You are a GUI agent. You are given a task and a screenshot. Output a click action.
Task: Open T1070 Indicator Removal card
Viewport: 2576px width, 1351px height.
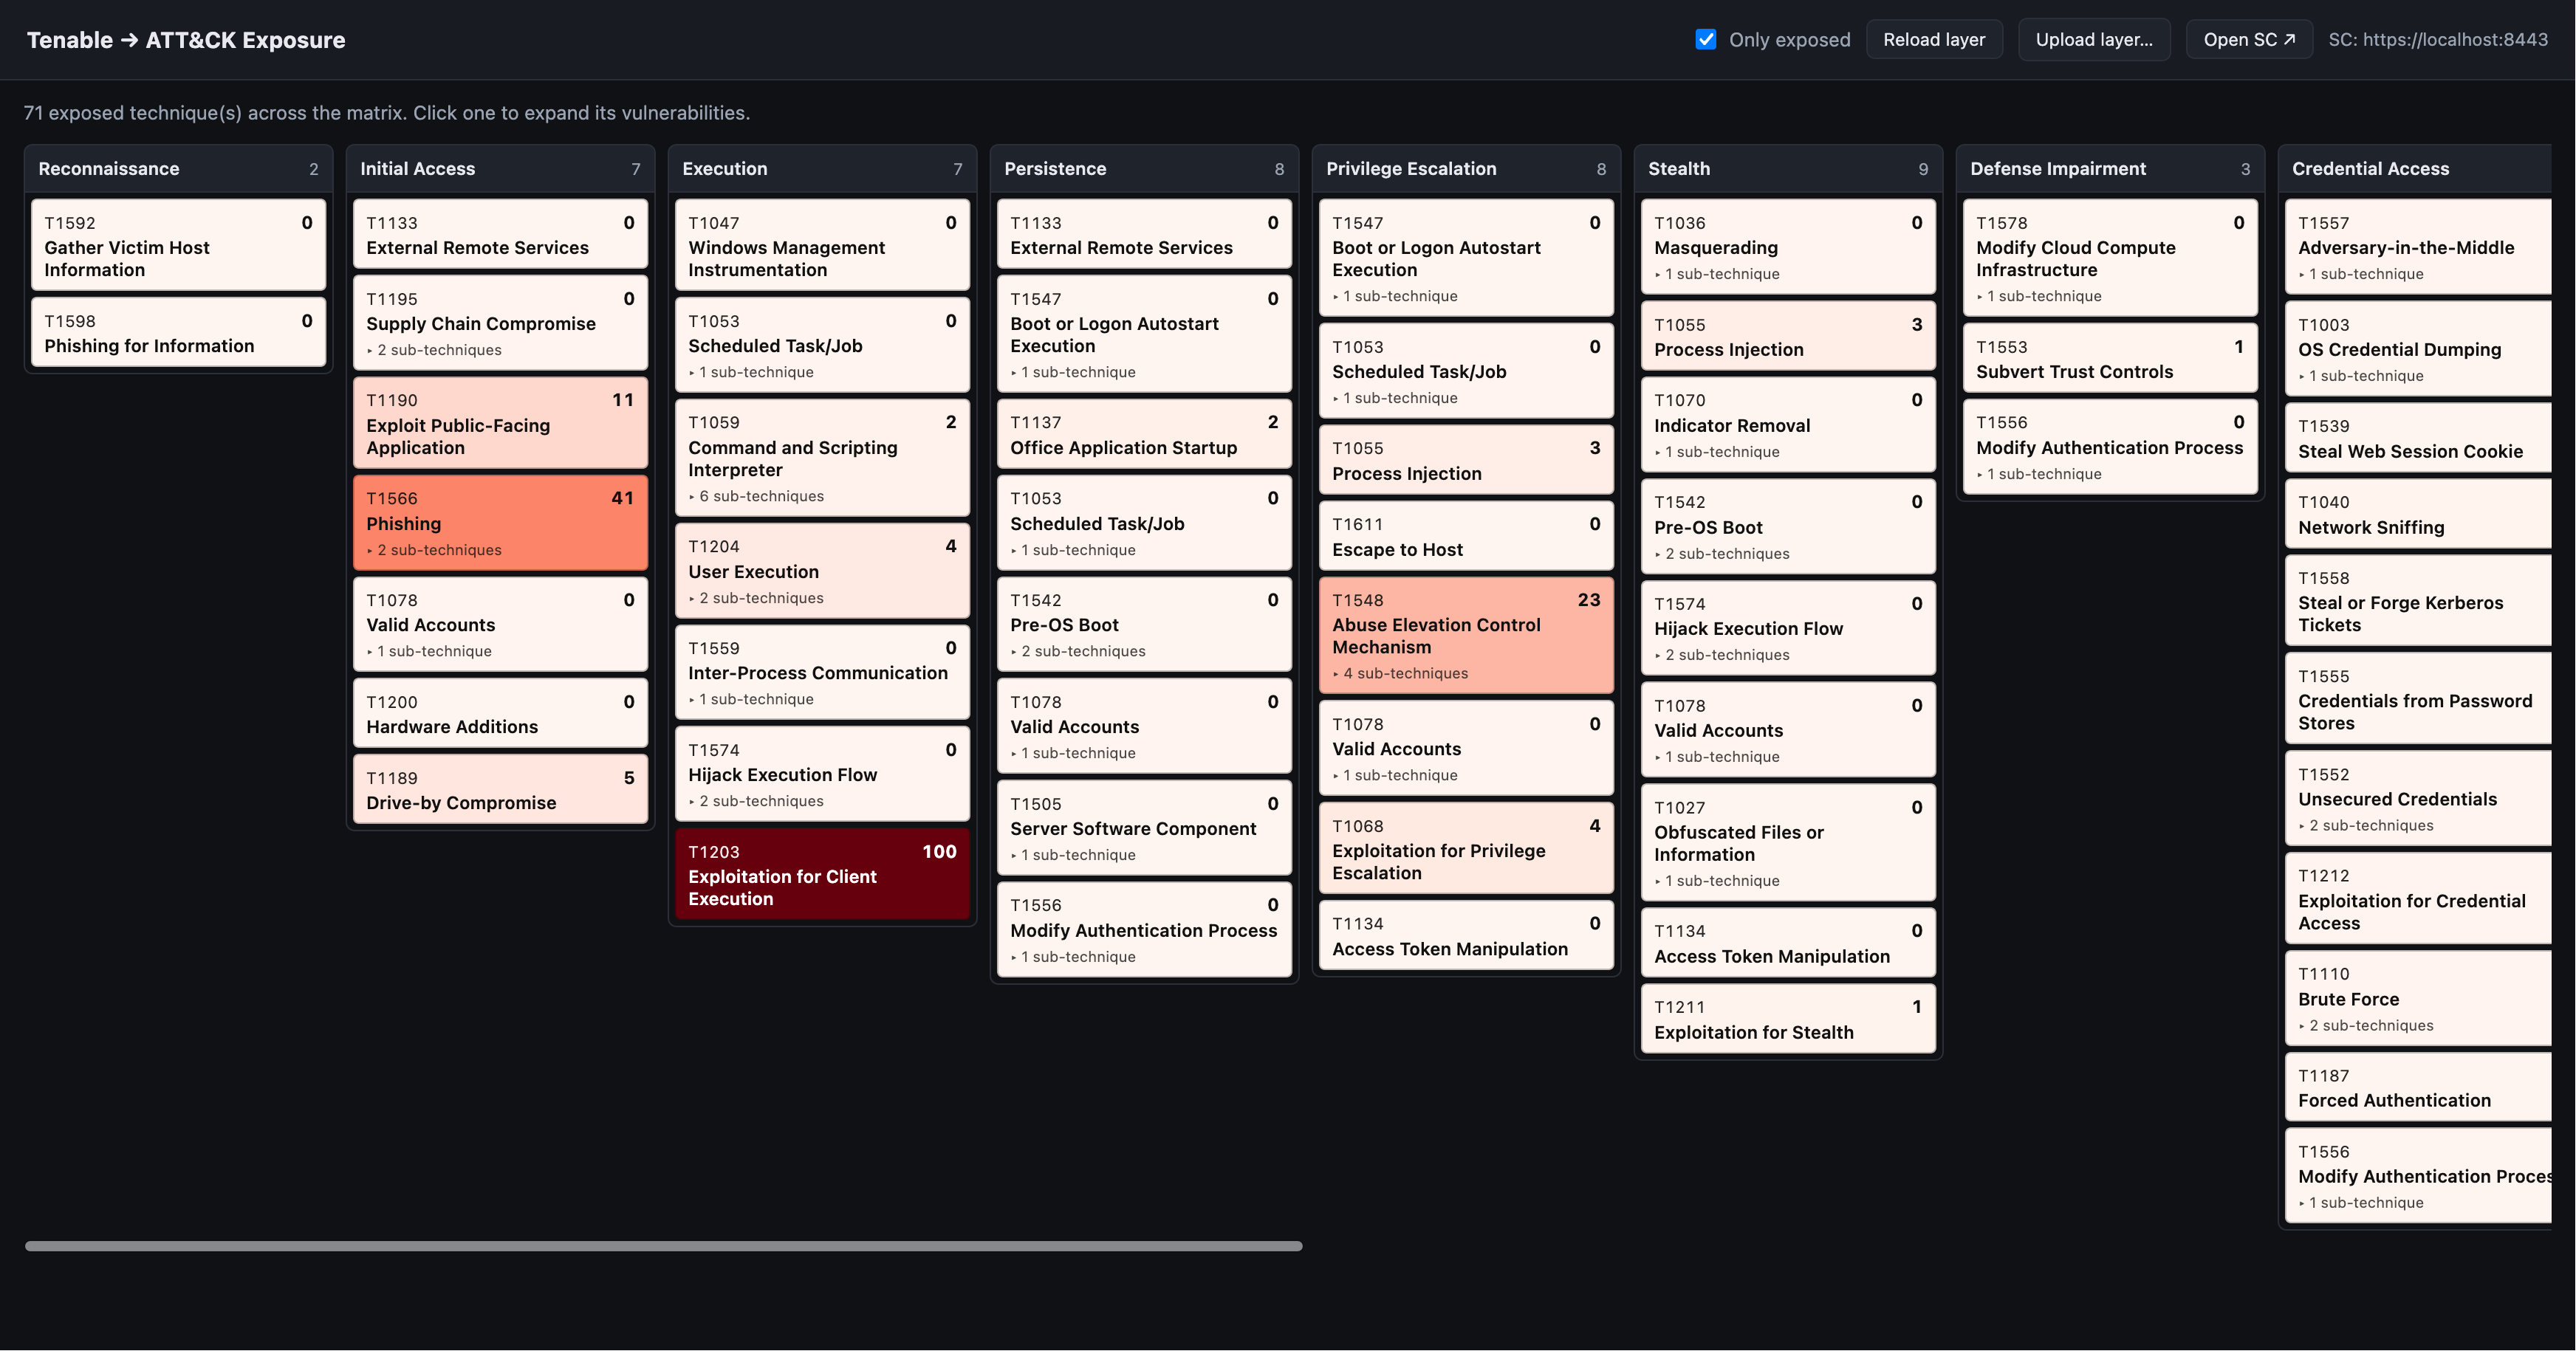[1788, 424]
